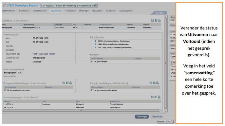This screenshot has width=225, height=126.
Task: Click document export icon for Vervolg handelingen
Action: [151, 83]
